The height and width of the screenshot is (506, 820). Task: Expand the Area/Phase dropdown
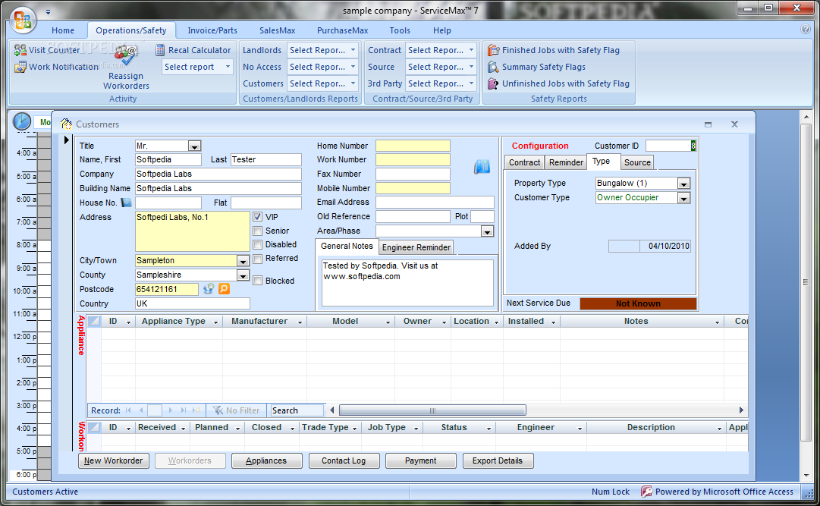487,231
